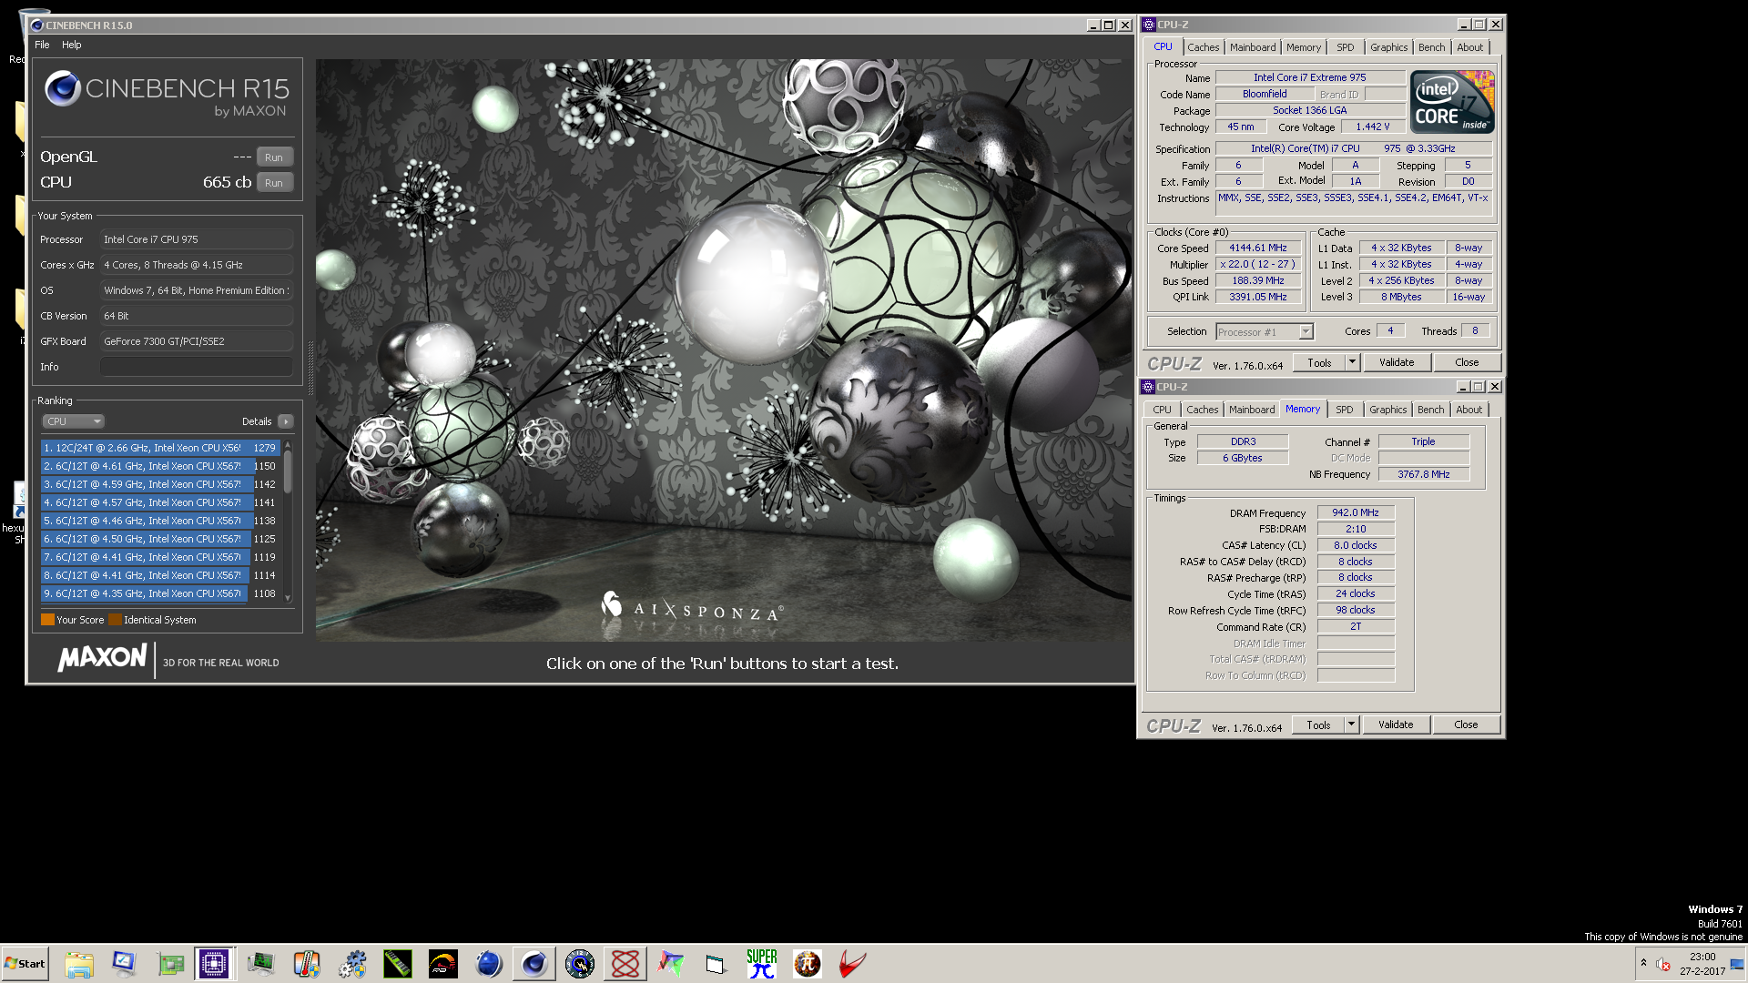1748x983 pixels.
Task: Expand ranking Details arrow button
Action: click(286, 421)
